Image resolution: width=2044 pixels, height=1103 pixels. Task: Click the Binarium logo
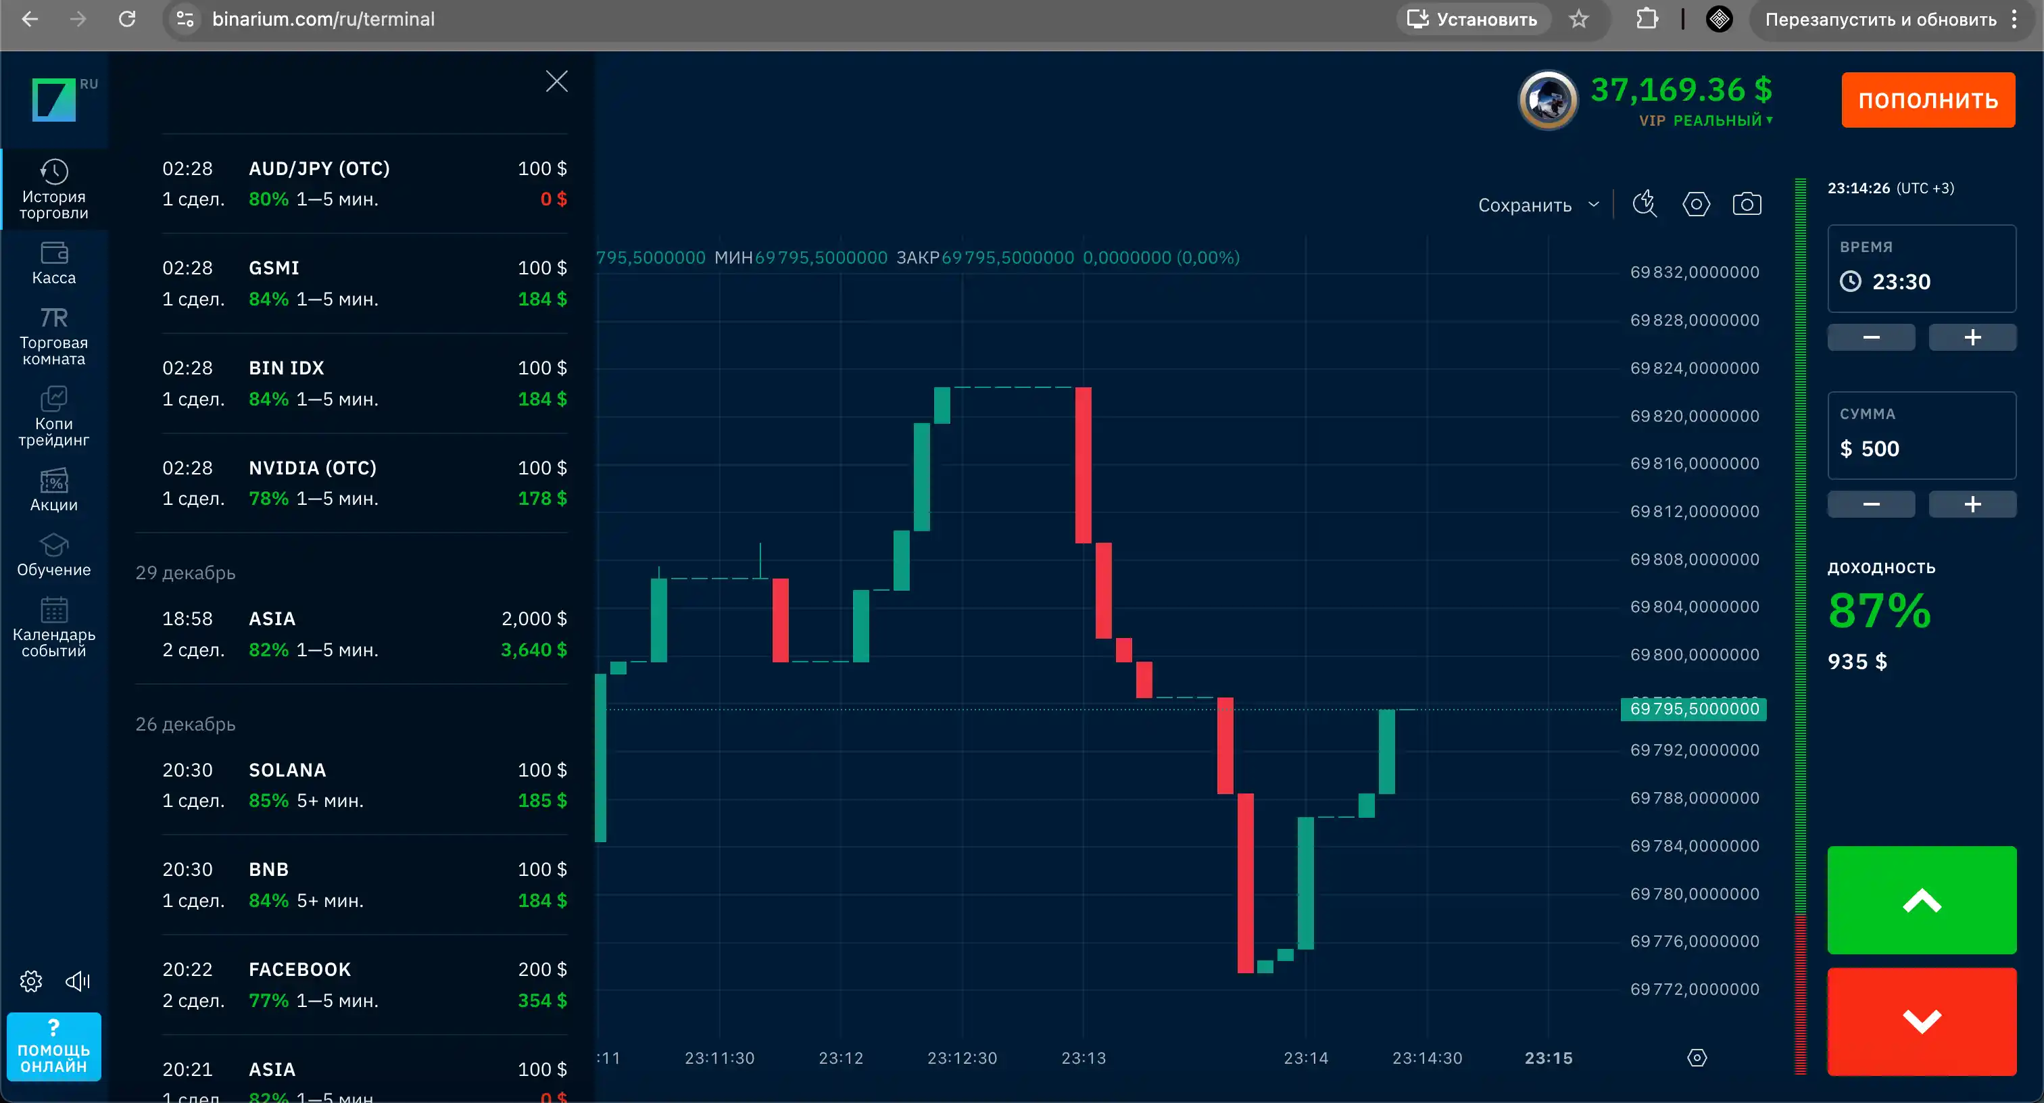tap(54, 99)
